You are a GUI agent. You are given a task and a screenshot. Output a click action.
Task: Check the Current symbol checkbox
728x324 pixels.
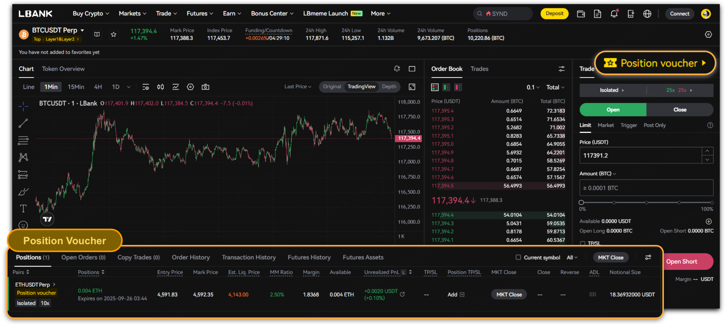[518, 257]
